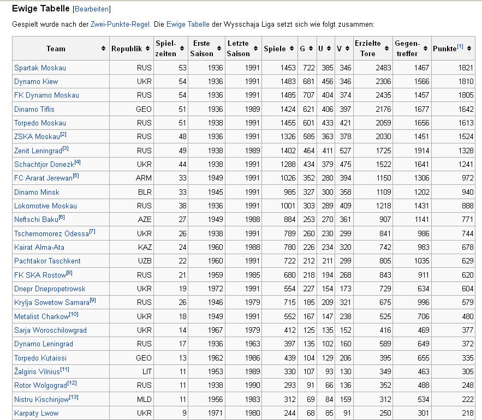The width and height of the screenshot is (482, 420).
Task: Sort by Spielzeiten column sort icon
Action: pos(182,49)
